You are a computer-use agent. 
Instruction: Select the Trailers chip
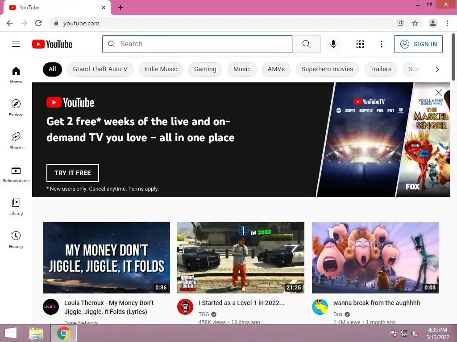381,69
